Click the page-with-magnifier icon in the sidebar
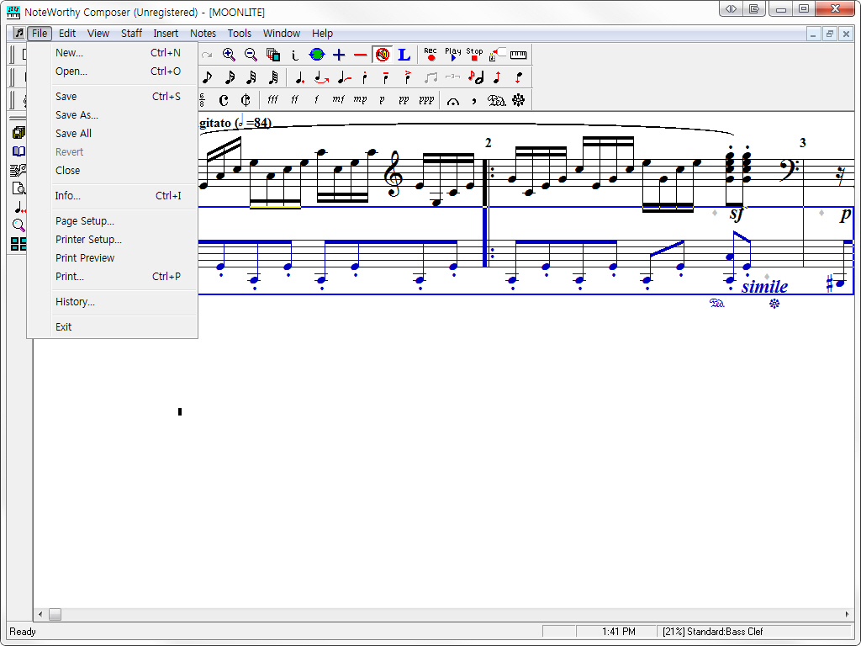 [x=18, y=188]
